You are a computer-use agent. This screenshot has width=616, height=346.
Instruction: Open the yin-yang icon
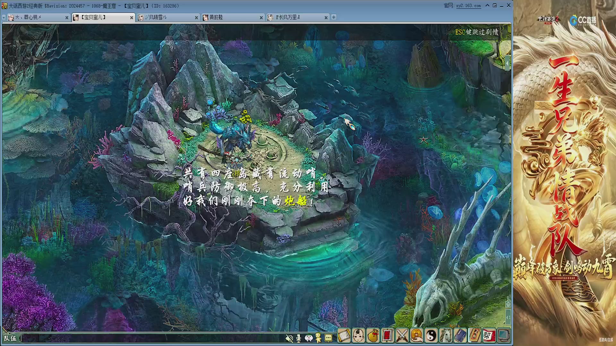tap(431, 336)
